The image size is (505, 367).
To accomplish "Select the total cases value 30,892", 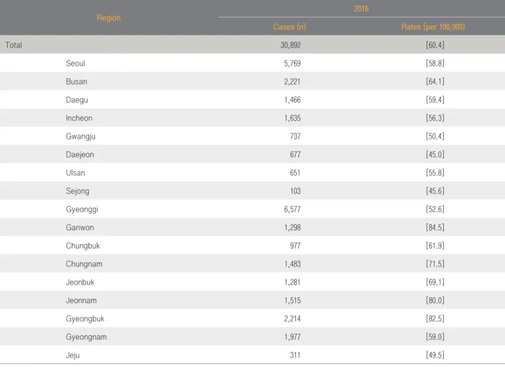I will pyautogui.click(x=290, y=45).
